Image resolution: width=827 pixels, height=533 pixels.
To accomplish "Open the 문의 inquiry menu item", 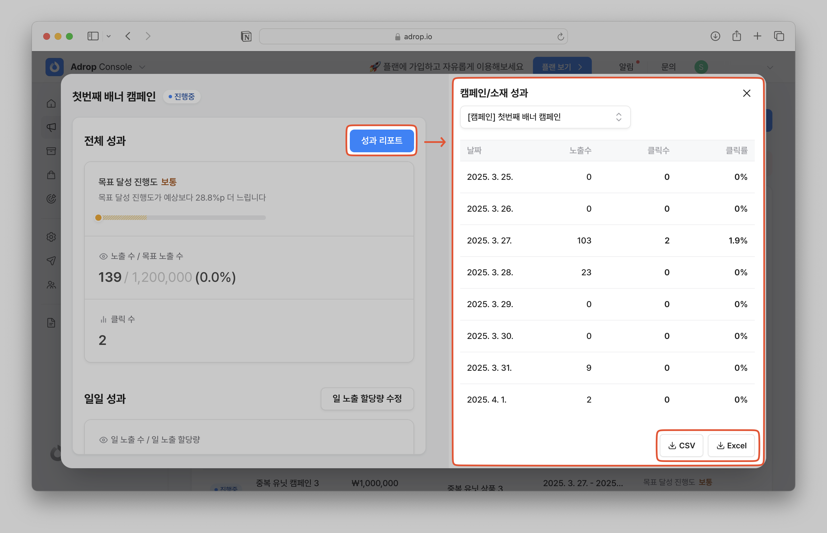I will [x=668, y=67].
